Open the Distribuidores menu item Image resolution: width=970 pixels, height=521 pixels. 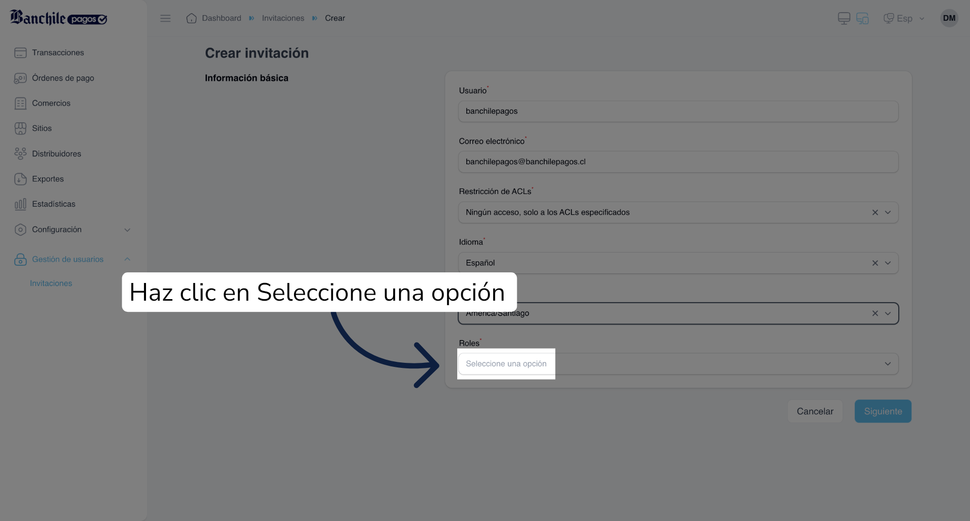(57, 154)
